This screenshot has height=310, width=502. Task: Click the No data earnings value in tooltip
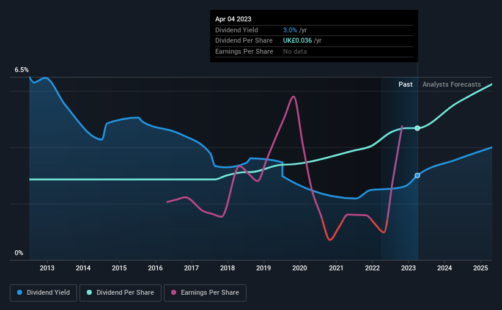pyautogui.click(x=295, y=51)
